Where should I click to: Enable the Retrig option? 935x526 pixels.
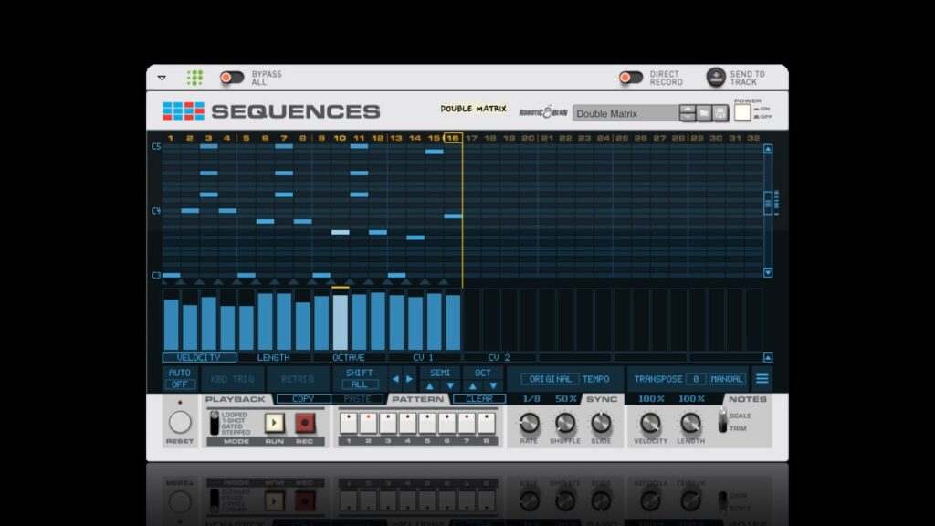pos(298,379)
